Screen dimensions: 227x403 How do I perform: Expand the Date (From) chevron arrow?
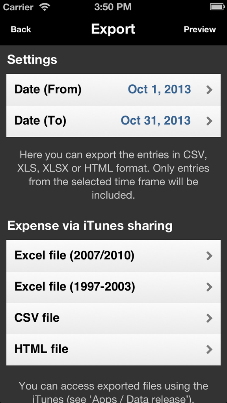point(210,90)
